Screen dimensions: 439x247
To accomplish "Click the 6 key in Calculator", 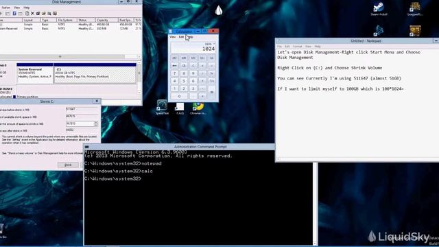I will point(193,81).
